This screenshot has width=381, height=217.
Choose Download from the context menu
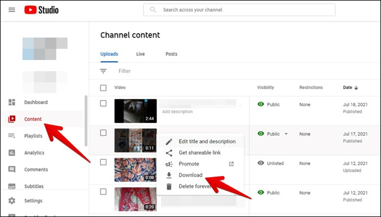coord(190,175)
